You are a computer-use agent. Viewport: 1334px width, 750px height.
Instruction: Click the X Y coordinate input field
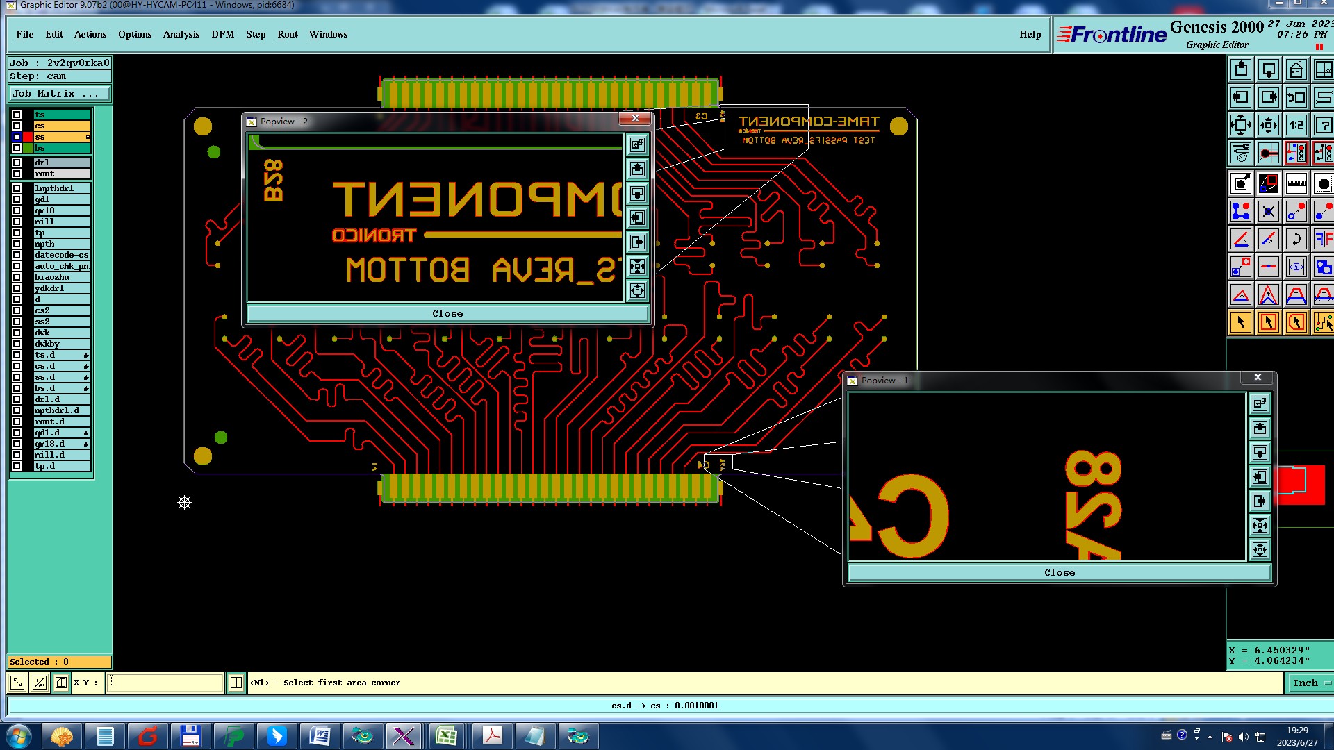point(165,683)
